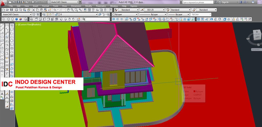Click the undo arrow in Quick Access toolbar
The width and height of the screenshot is (262, 127).
[x=37, y=2]
